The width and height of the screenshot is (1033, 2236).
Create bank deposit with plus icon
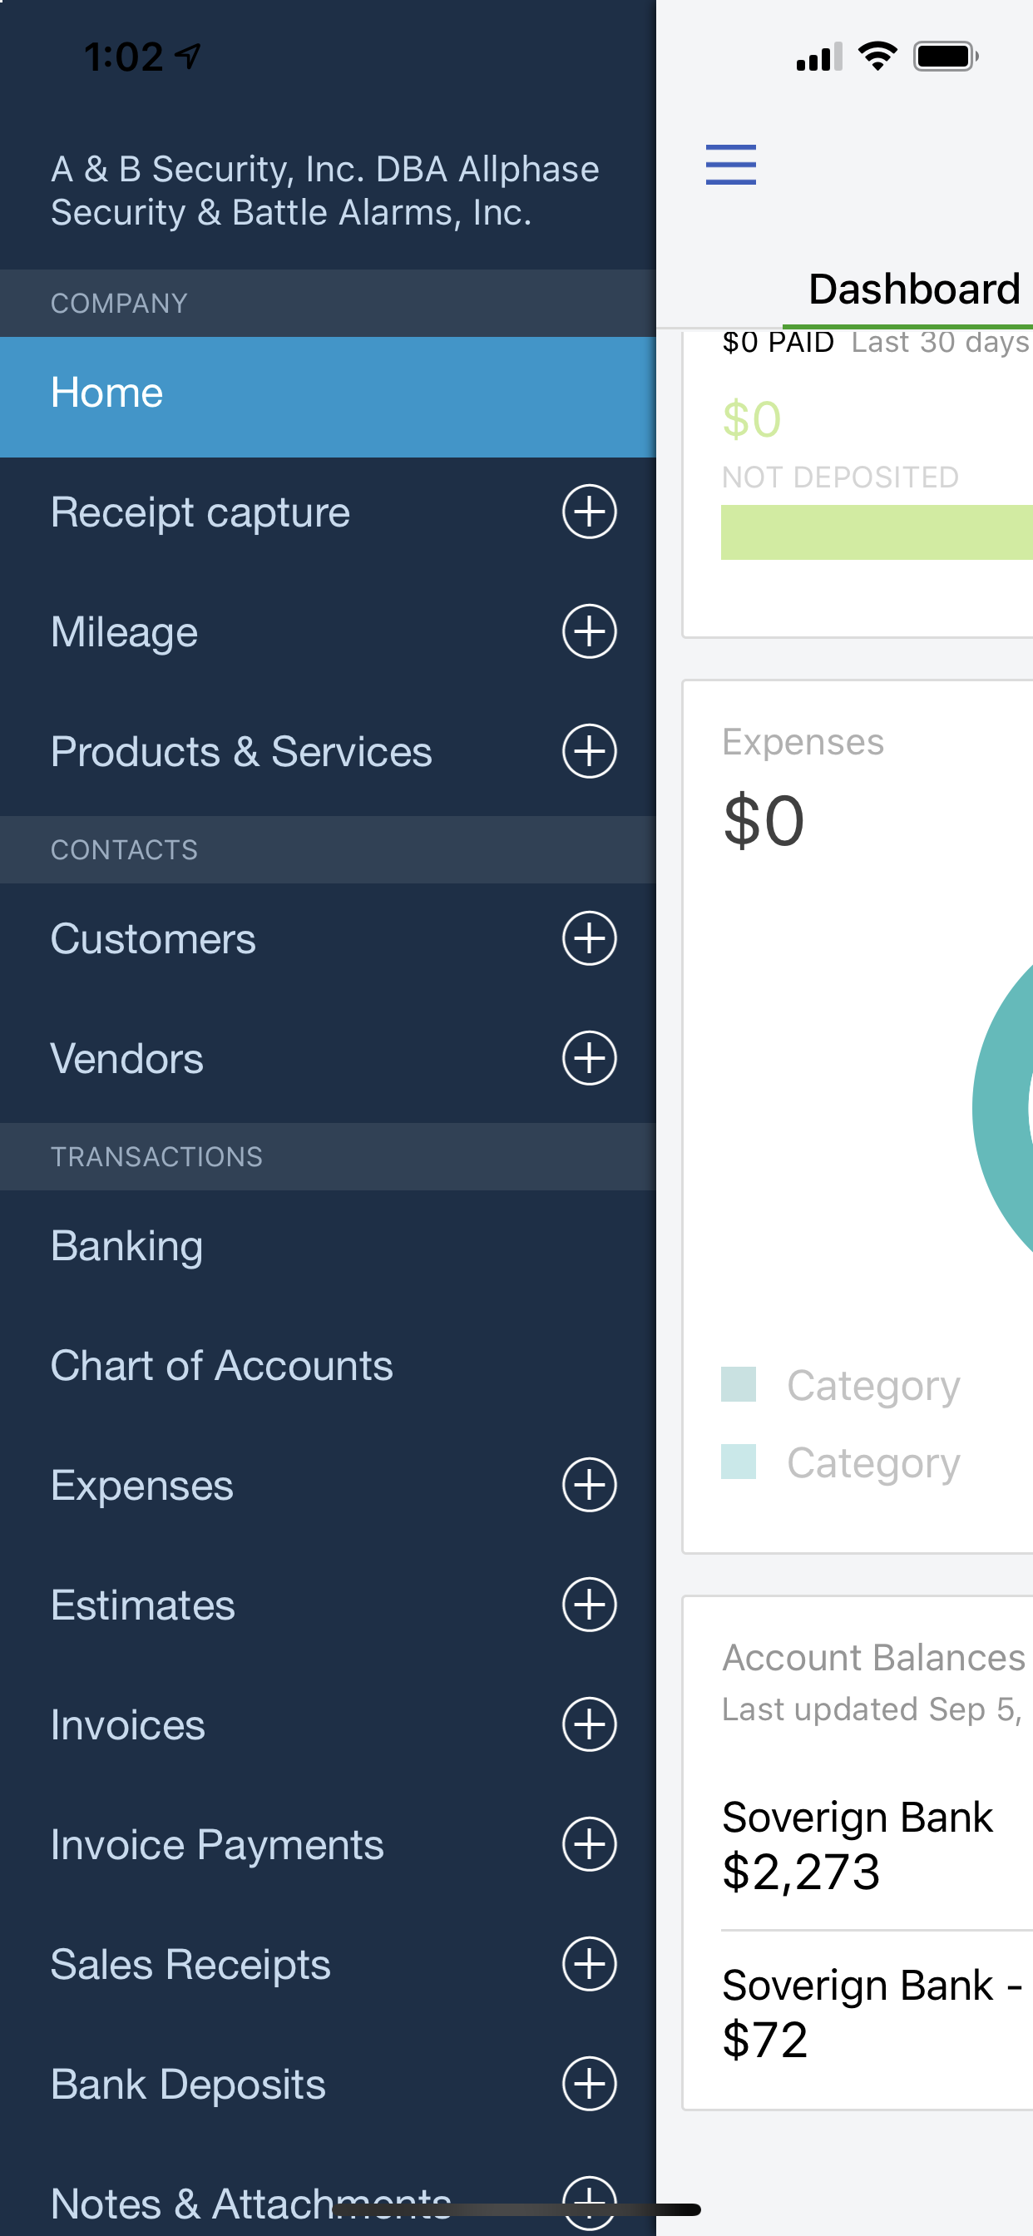(x=590, y=2084)
